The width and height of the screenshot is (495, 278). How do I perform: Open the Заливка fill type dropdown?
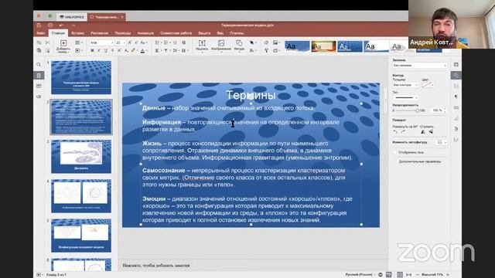click(x=419, y=65)
